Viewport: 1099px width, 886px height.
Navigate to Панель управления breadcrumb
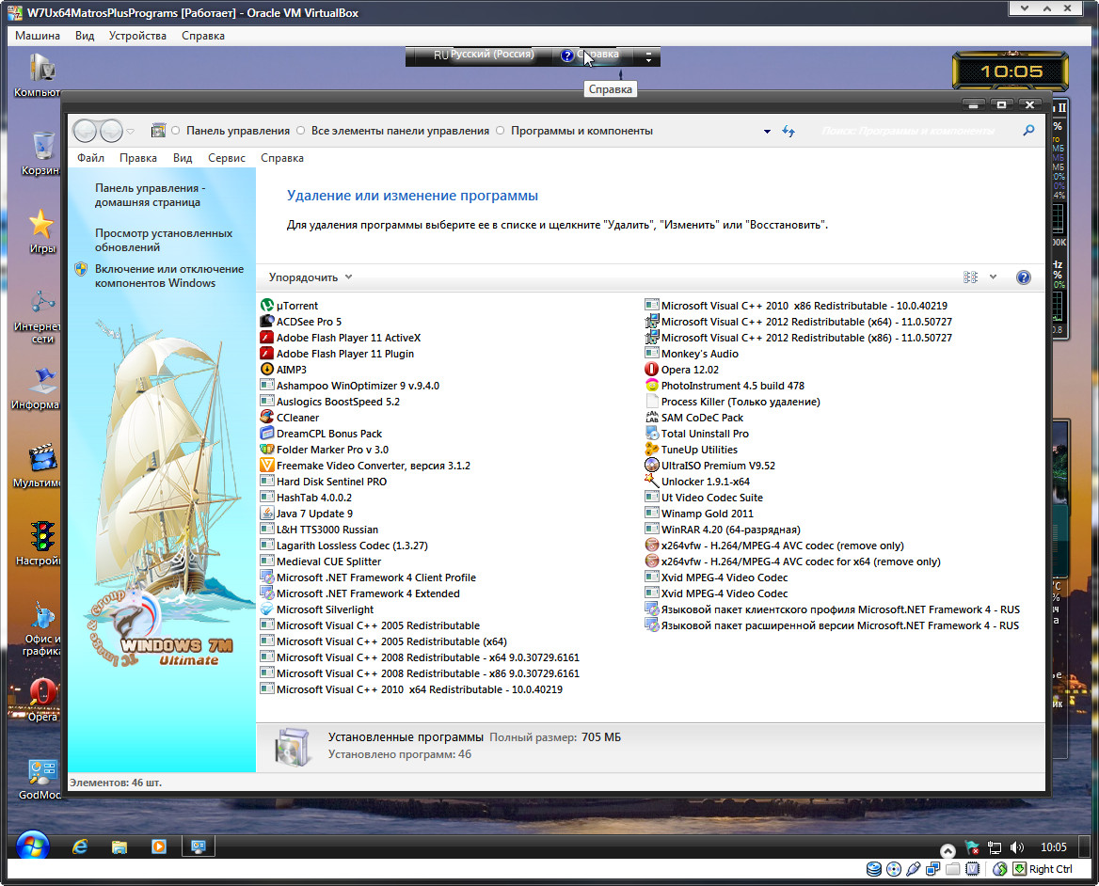[x=238, y=131]
